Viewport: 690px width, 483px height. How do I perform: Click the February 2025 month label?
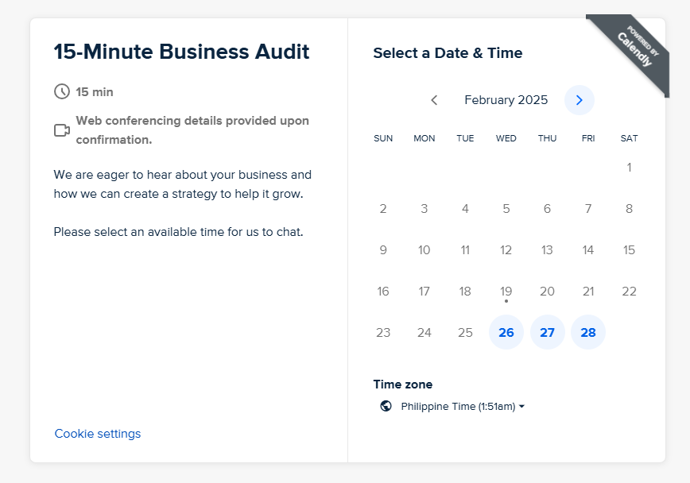[x=506, y=100]
